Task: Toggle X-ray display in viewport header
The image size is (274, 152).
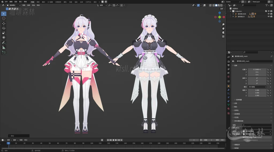Action: coord(210,5)
